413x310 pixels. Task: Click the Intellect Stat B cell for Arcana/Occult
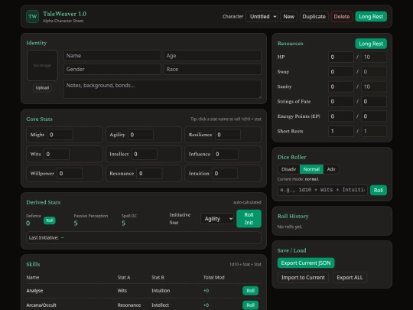click(160, 305)
